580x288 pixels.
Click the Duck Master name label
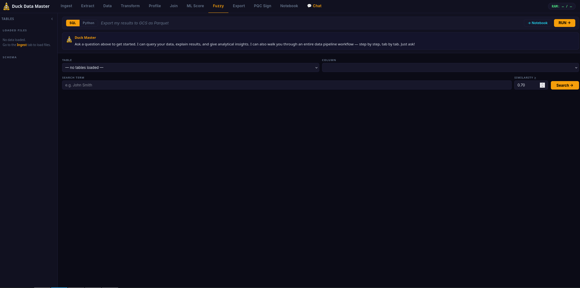click(x=85, y=38)
